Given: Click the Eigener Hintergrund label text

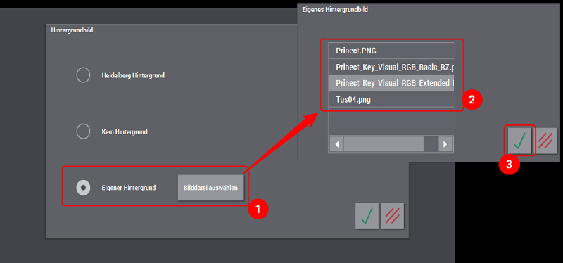Looking at the screenshot, I should 129,188.
